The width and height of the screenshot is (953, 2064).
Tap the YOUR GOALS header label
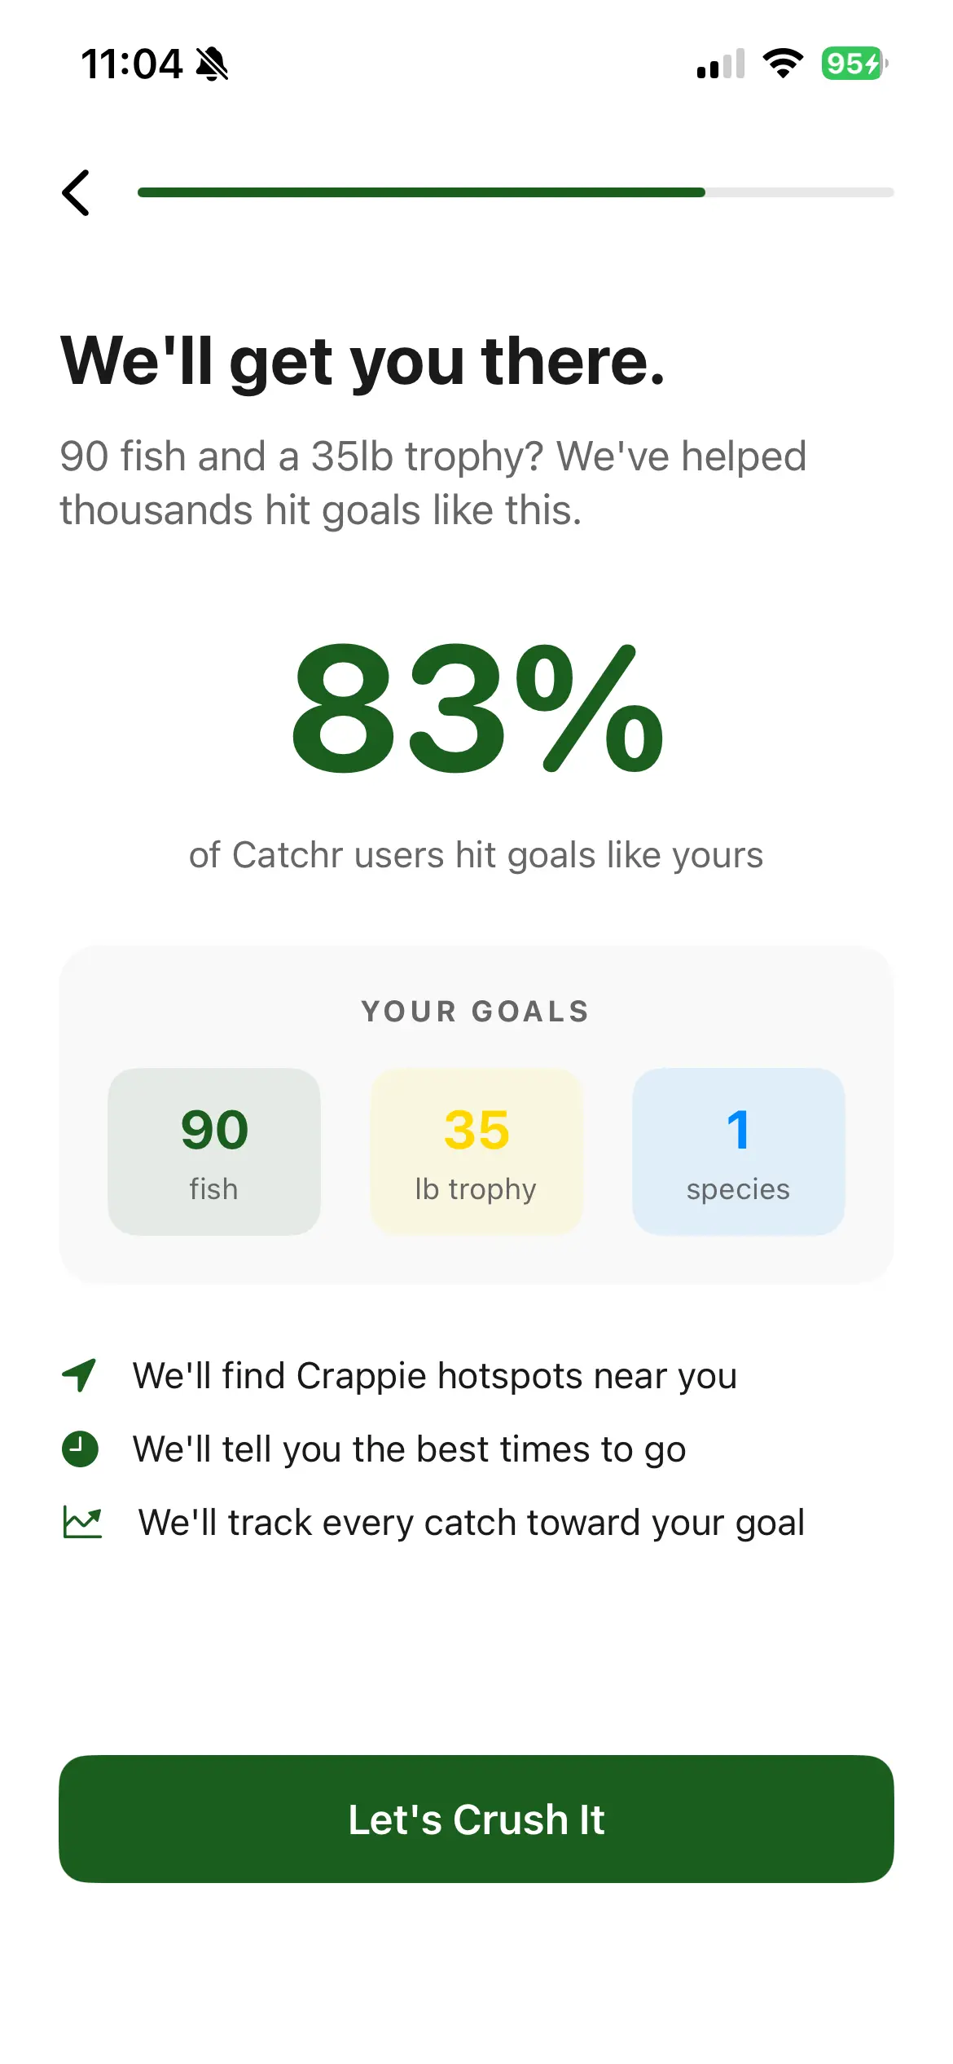pos(476,1012)
